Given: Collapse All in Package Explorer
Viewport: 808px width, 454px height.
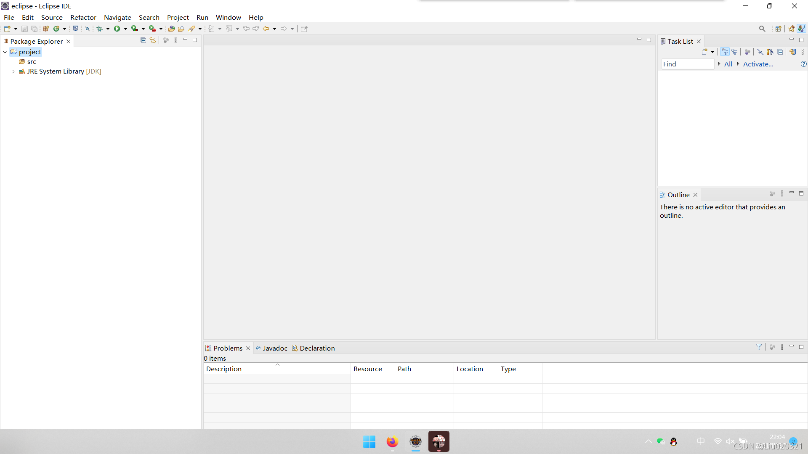Looking at the screenshot, I should coord(143,40).
